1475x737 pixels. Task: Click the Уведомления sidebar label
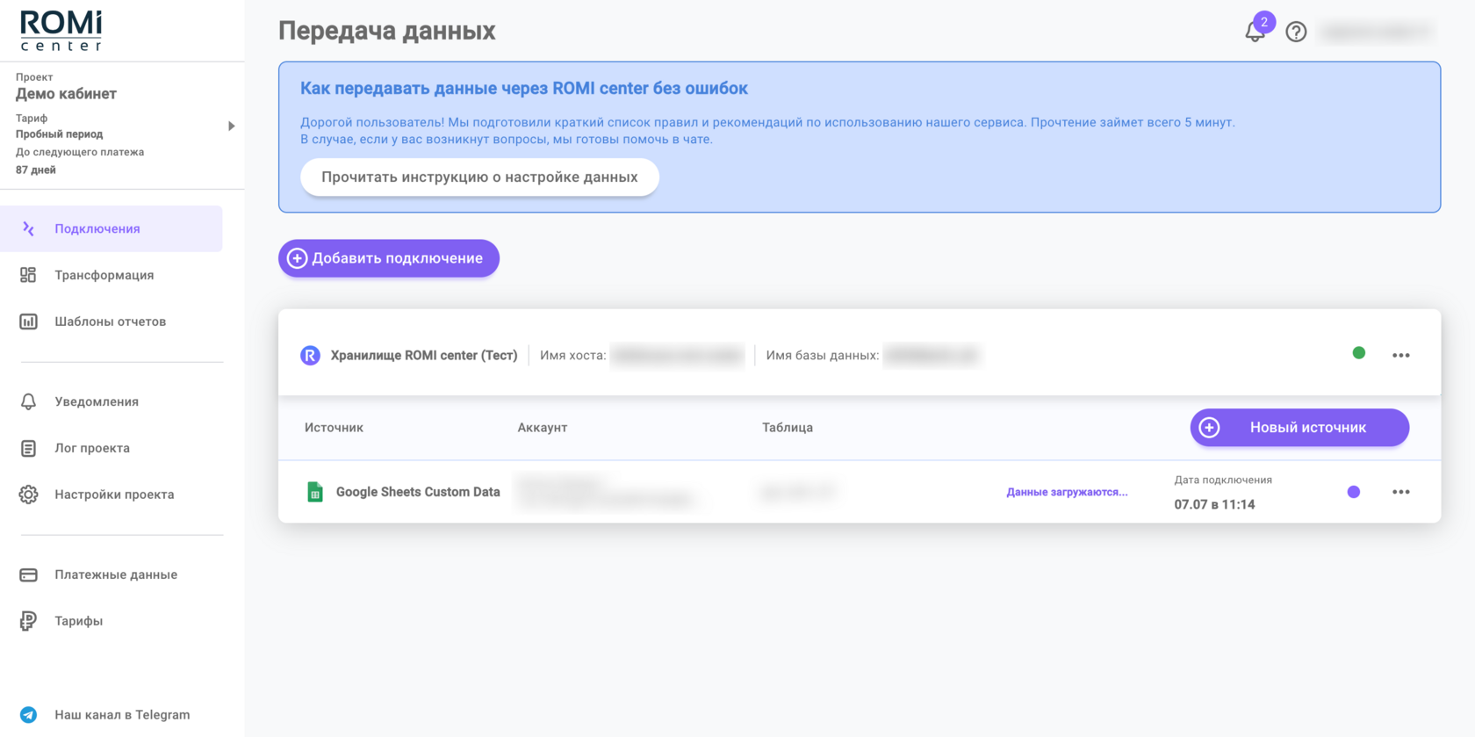(97, 401)
